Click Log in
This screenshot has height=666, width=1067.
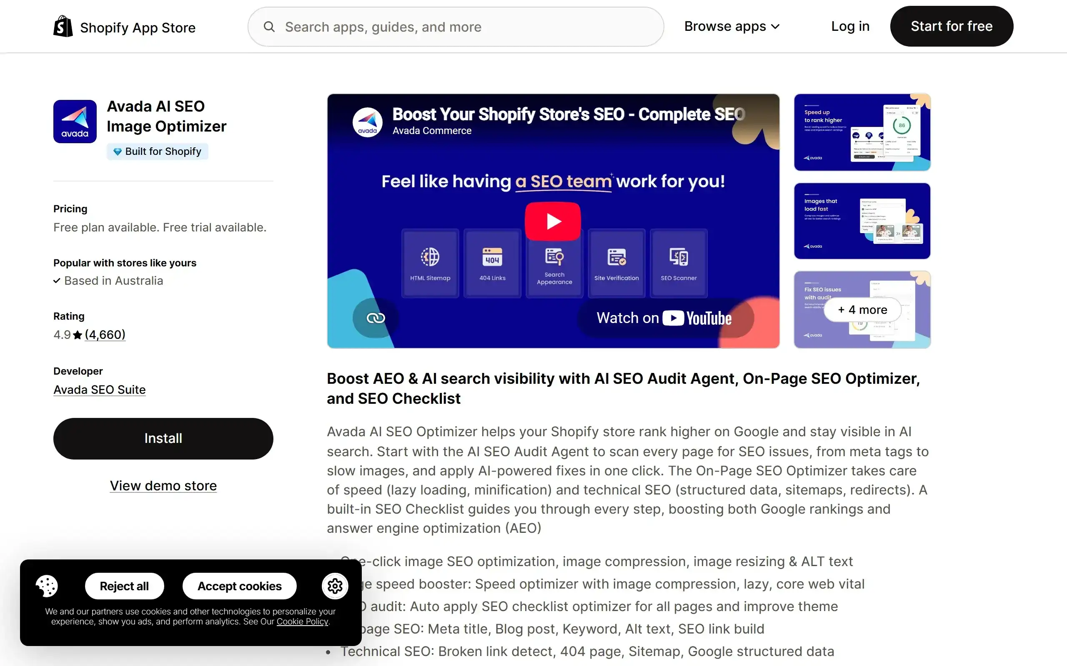click(850, 26)
